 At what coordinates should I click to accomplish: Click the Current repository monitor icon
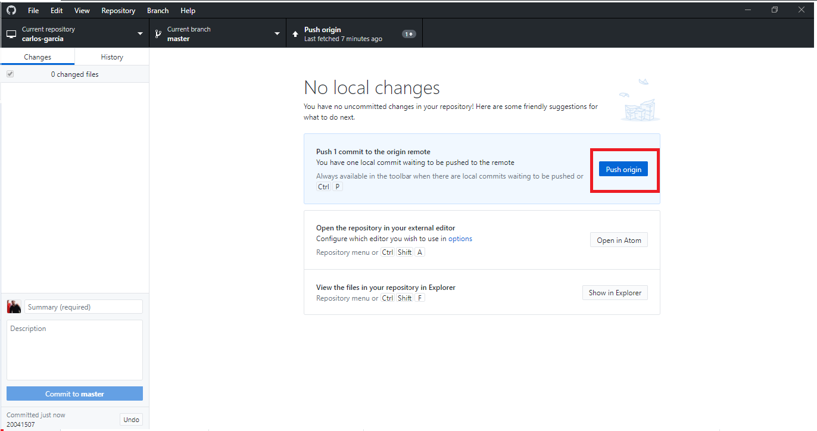click(11, 34)
